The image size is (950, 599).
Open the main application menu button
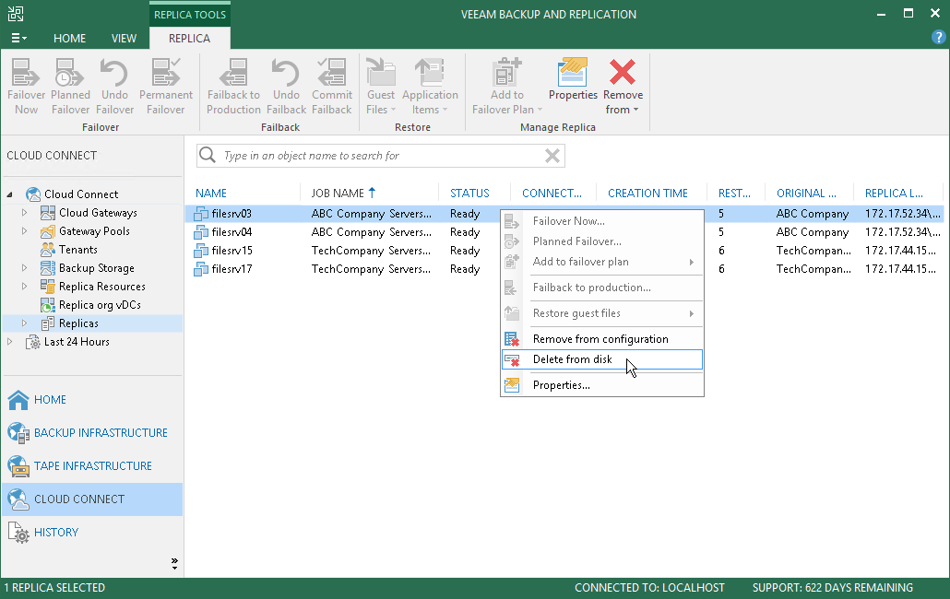[x=18, y=38]
